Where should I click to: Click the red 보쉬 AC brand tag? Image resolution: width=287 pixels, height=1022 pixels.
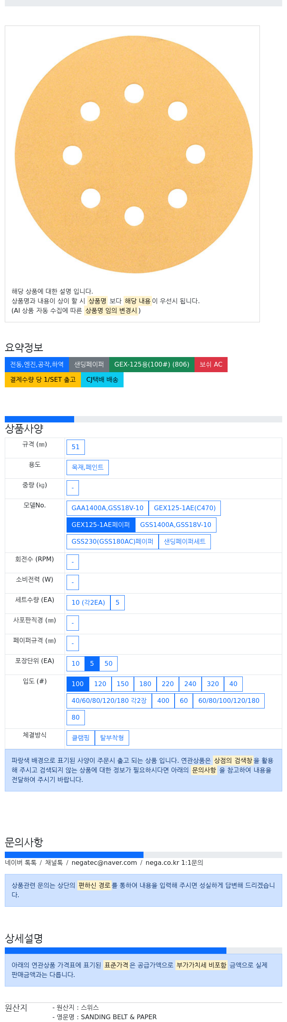coord(211,365)
